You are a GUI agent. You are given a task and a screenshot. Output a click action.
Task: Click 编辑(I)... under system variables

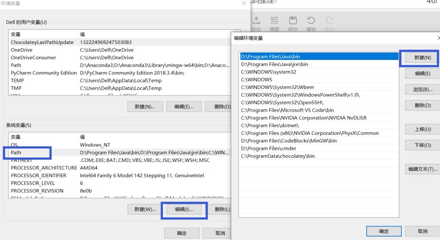(x=184, y=209)
